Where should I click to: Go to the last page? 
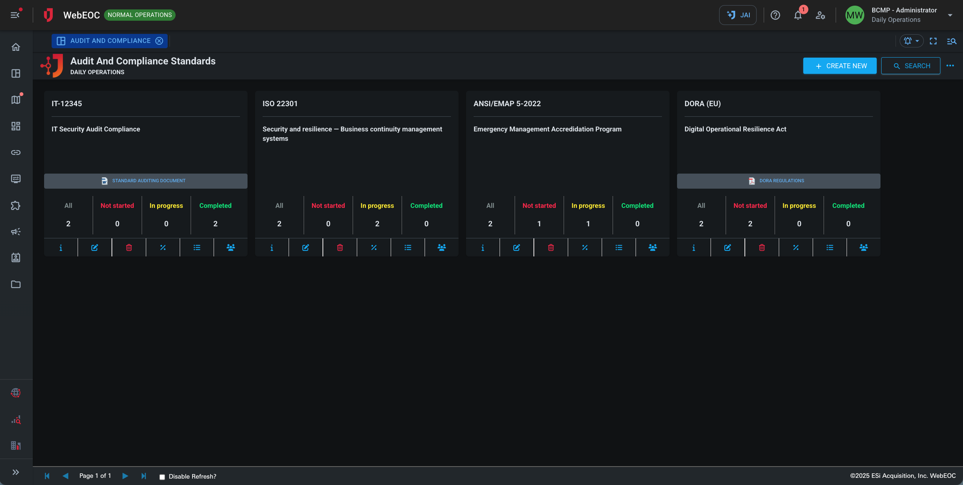(144, 476)
